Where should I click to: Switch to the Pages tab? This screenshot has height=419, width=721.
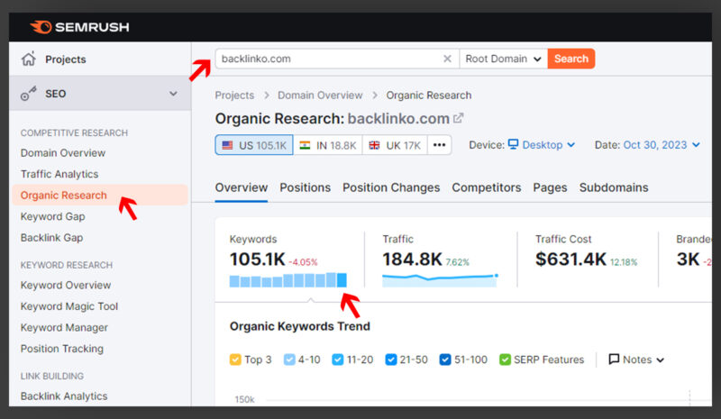550,187
